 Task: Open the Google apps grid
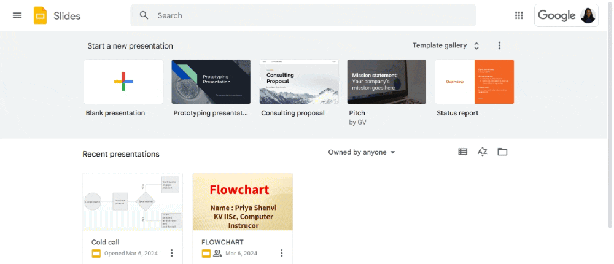pyautogui.click(x=519, y=15)
